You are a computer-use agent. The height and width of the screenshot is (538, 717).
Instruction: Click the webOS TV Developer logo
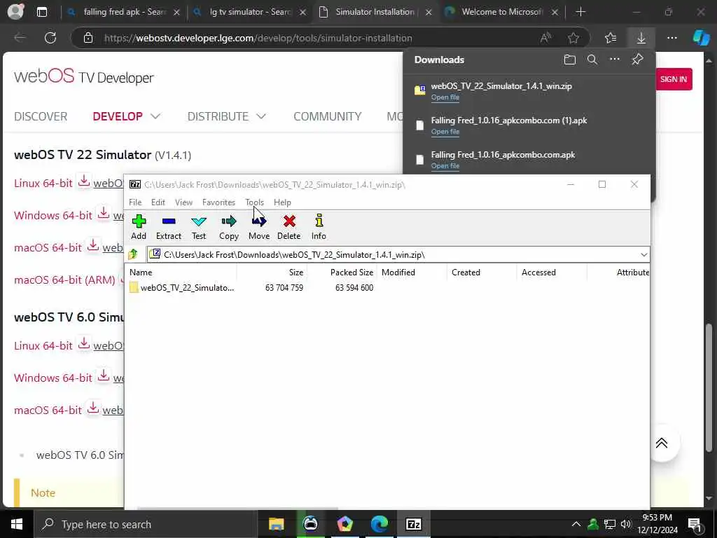pyautogui.click(x=84, y=76)
